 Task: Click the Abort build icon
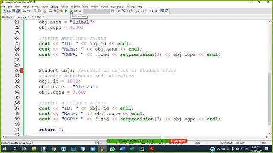coord(80,11)
